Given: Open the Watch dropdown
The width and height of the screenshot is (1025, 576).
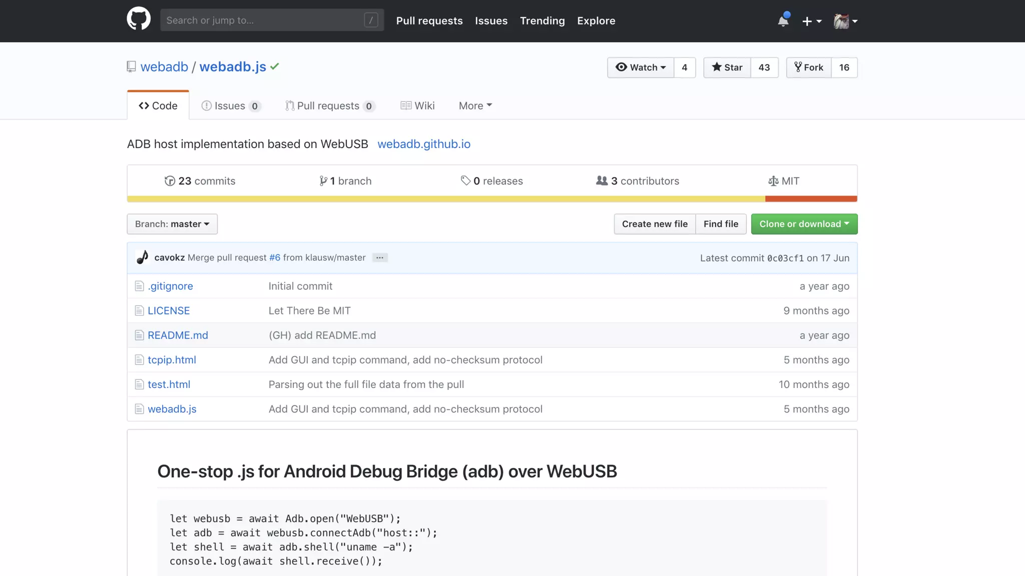Looking at the screenshot, I should coord(641,67).
